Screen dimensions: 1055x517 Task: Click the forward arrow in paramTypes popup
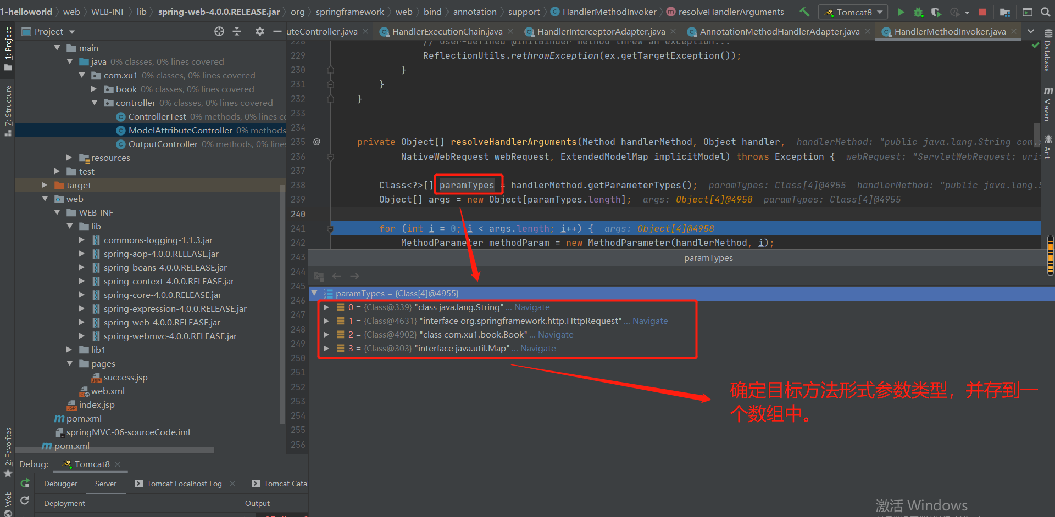(x=354, y=276)
